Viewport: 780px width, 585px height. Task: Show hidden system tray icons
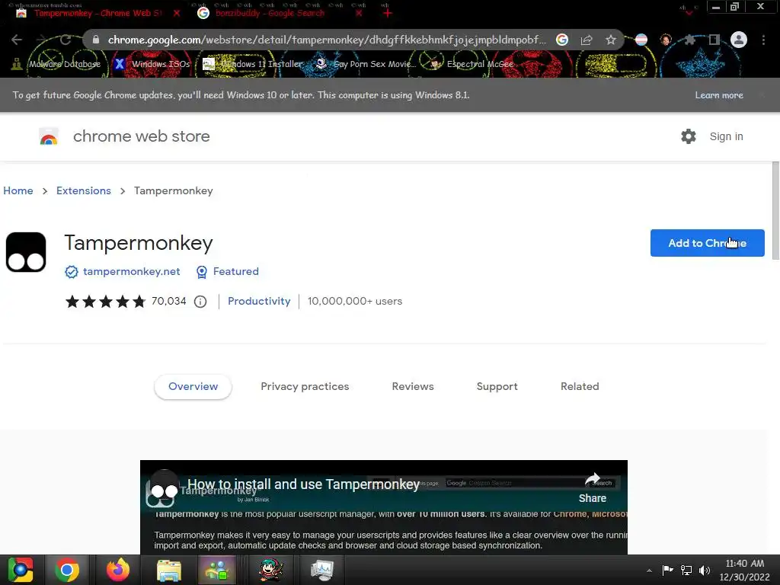click(649, 571)
